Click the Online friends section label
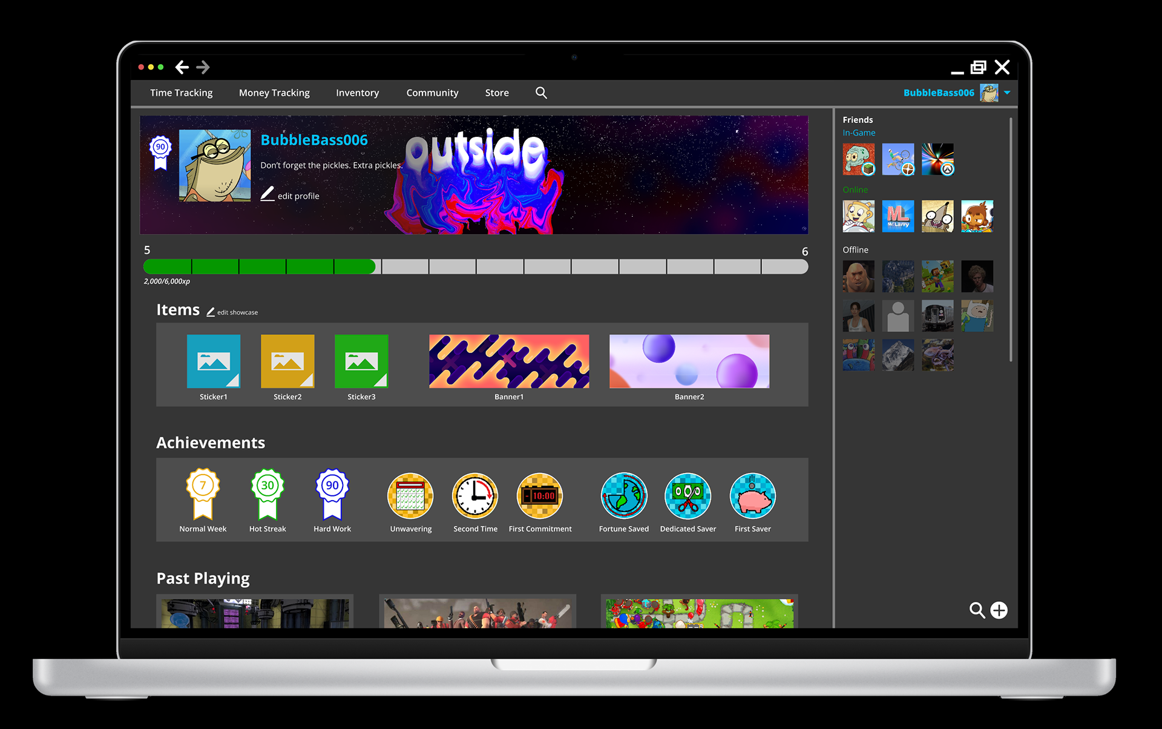 coord(855,190)
